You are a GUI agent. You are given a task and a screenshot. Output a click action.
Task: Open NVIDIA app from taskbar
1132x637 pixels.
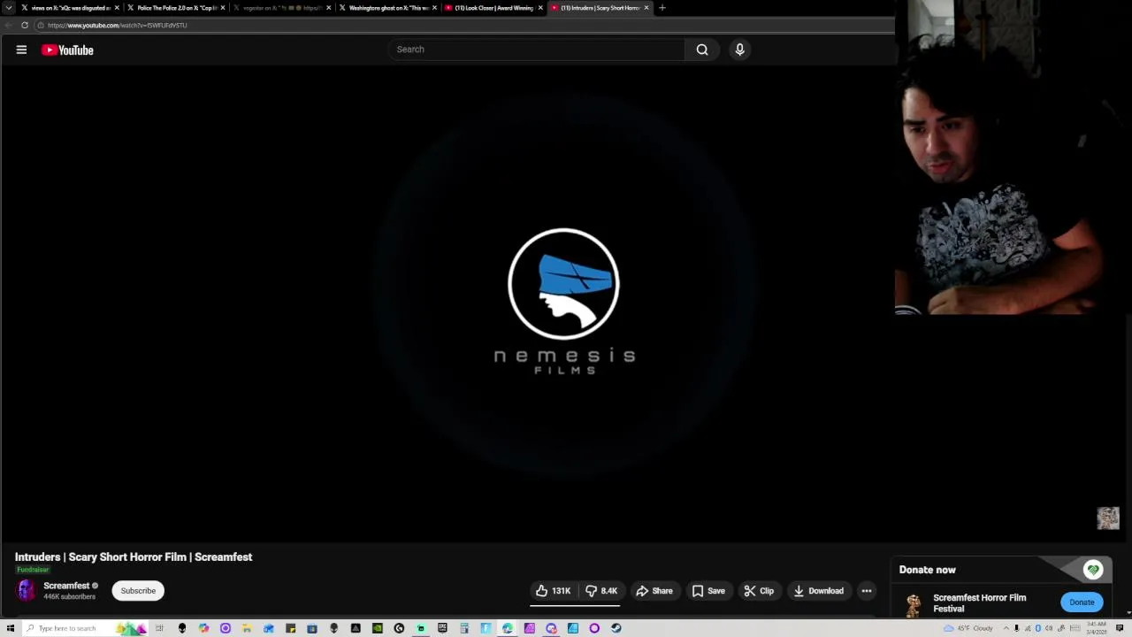(378, 628)
